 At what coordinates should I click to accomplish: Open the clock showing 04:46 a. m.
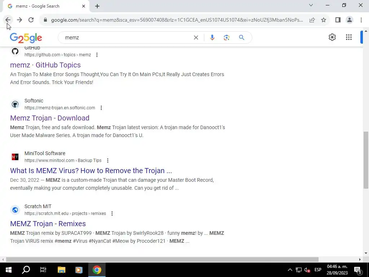click(x=337, y=270)
